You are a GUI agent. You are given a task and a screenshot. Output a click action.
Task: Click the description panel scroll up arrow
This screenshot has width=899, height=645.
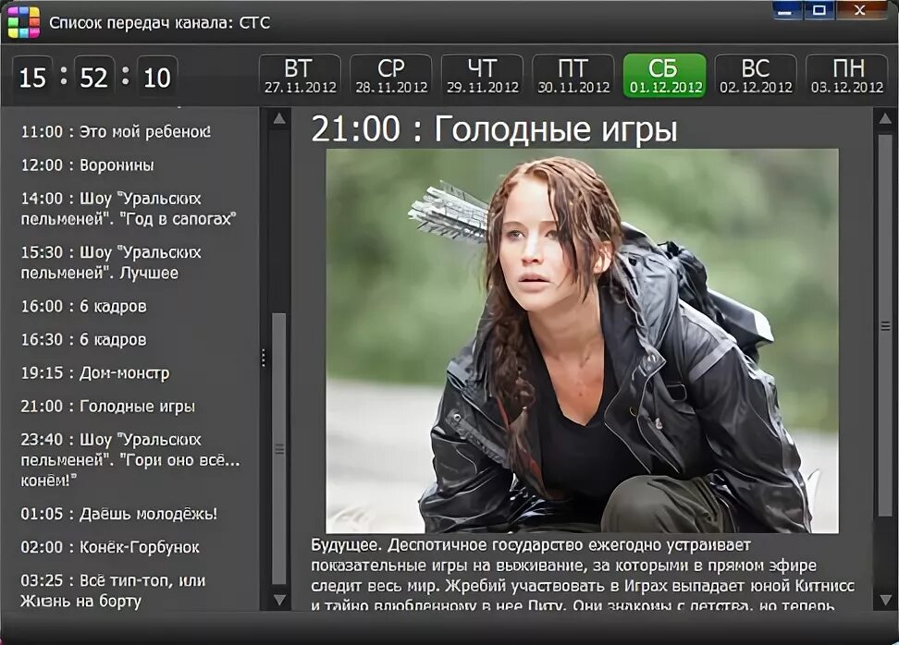tap(885, 119)
